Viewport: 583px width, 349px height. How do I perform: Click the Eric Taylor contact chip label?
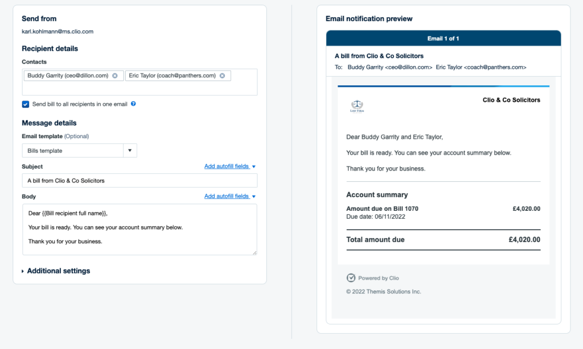(x=172, y=76)
